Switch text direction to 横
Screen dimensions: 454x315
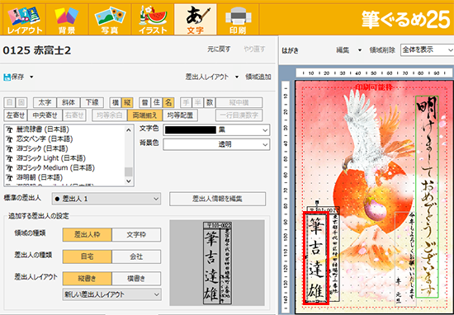[x=116, y=102]
